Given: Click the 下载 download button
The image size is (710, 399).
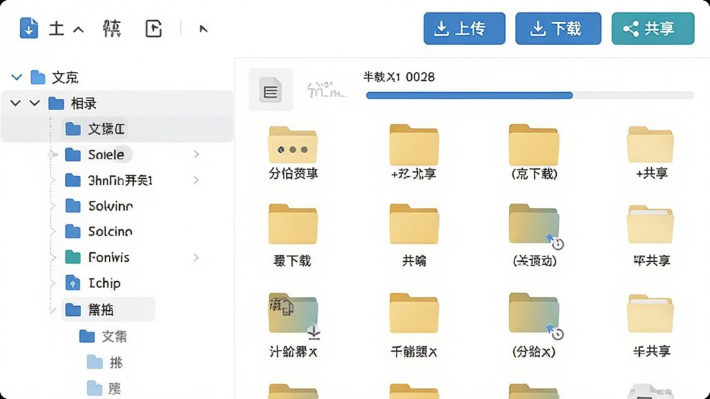Looking at the screenshot, I should click(x=558, y=28).
